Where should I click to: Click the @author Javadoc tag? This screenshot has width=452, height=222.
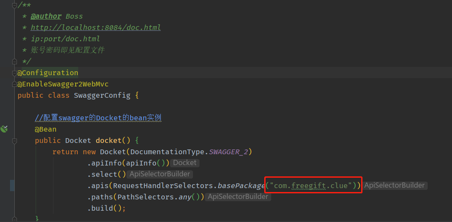46,16
